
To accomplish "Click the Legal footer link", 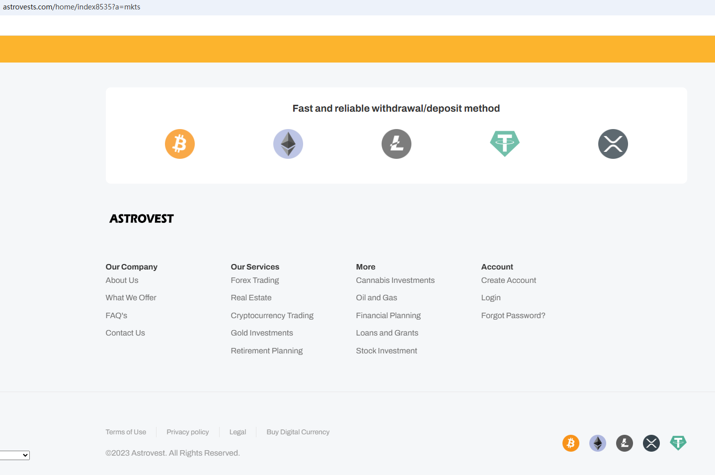I will (238, 432).
